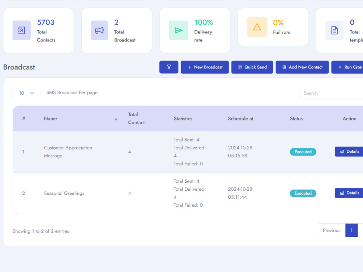Select Seasonal Greetings name cell
The image size is (363, 272).
(x=64, y=193)
